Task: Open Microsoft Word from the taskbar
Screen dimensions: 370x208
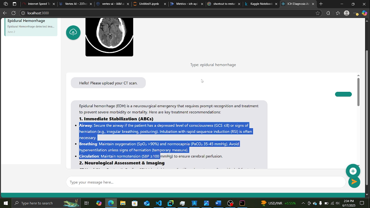Action: (218, 203)
